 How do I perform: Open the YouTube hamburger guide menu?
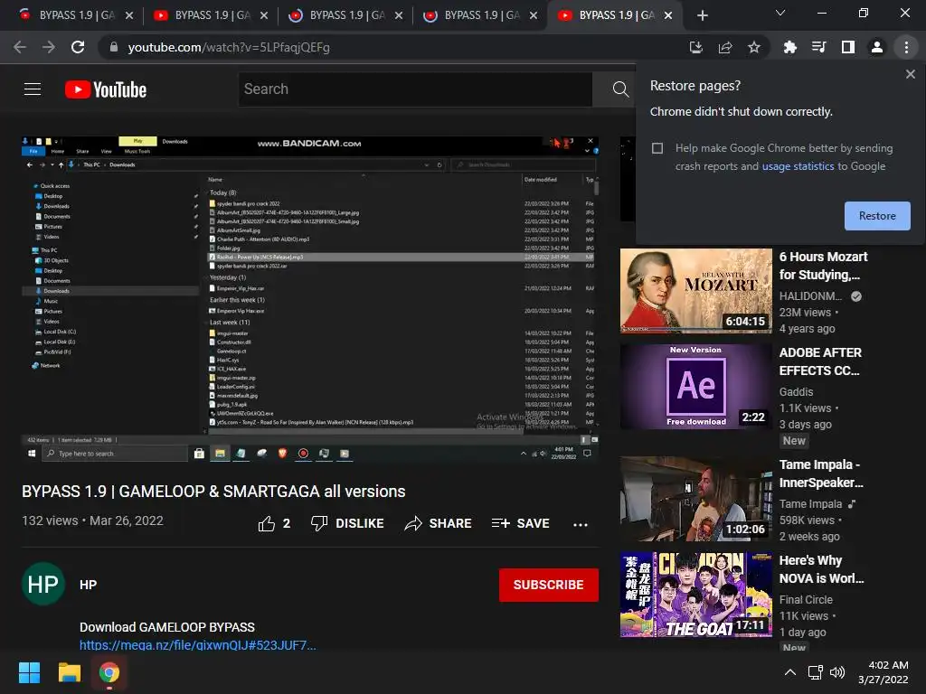(x=33, y=89)
